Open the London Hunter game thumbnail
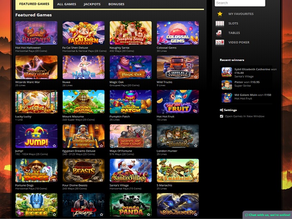 pos(177,136)
